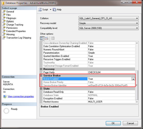Click the property grid scrollbar thumb

click(137, 85)
